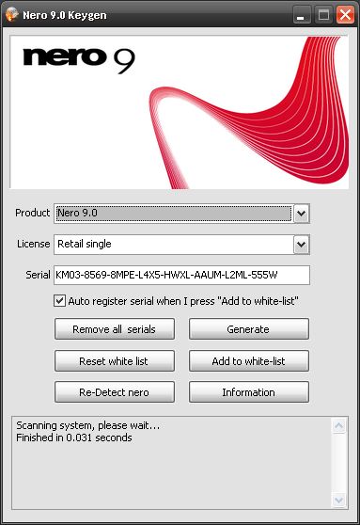
Task: Click the "Scanning system, please wait..." log line
Action: coord(88,425)
